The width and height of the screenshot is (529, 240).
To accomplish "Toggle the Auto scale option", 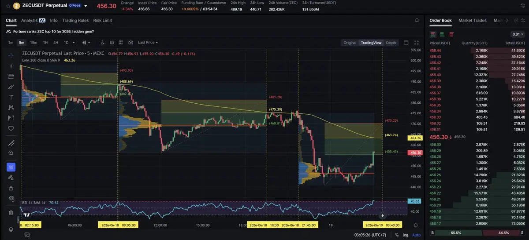I will (x=416, y=235).
